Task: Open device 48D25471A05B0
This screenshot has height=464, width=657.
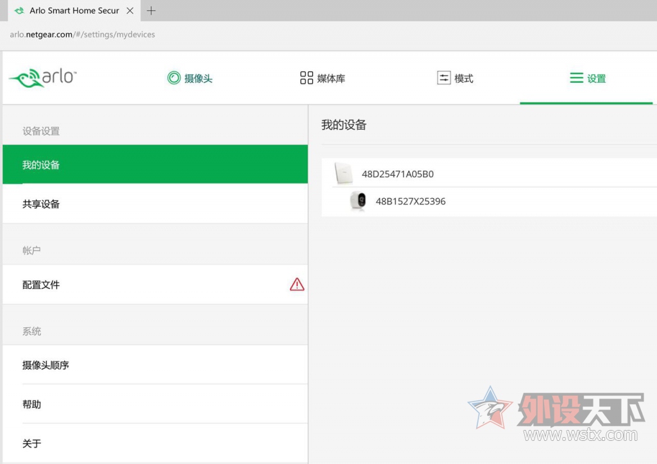Action: tap(489, 173)
